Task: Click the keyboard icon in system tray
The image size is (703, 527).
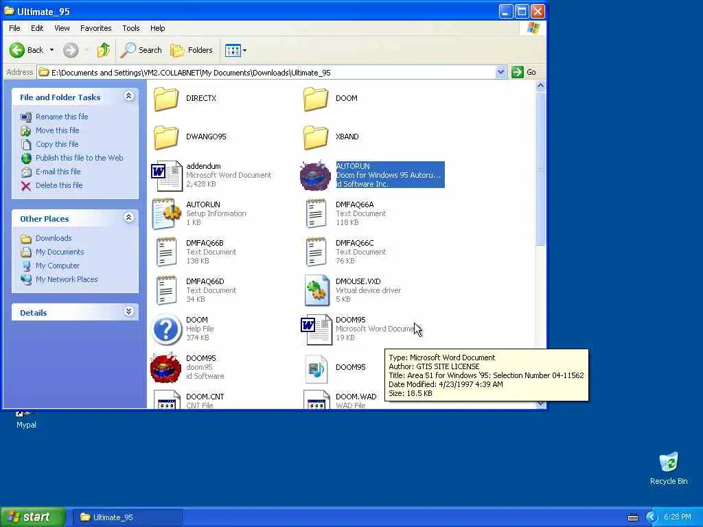Action: 632,517
